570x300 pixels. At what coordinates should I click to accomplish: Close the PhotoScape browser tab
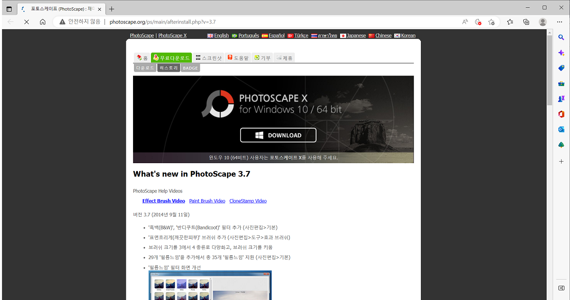99,9
